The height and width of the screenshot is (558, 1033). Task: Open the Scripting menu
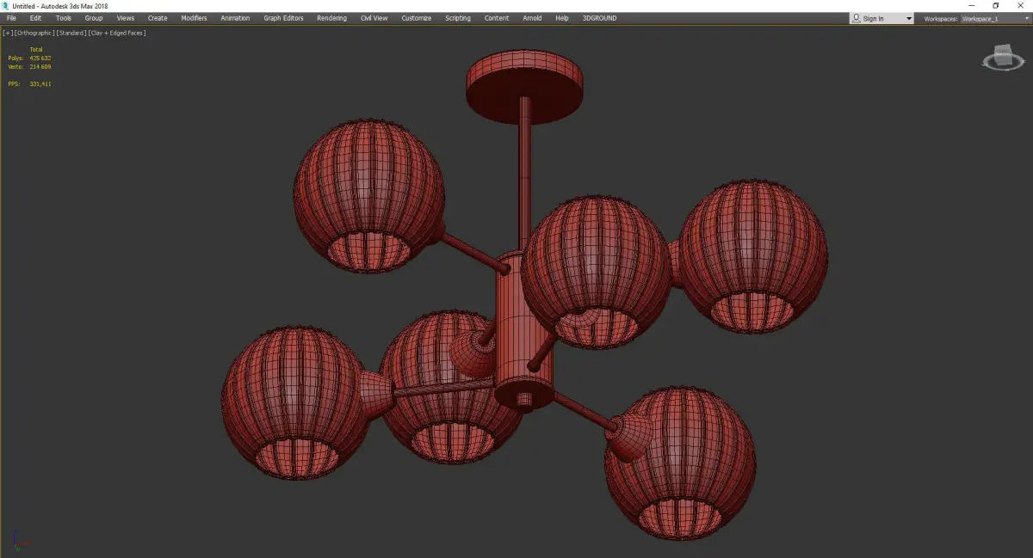click(458, 18)
